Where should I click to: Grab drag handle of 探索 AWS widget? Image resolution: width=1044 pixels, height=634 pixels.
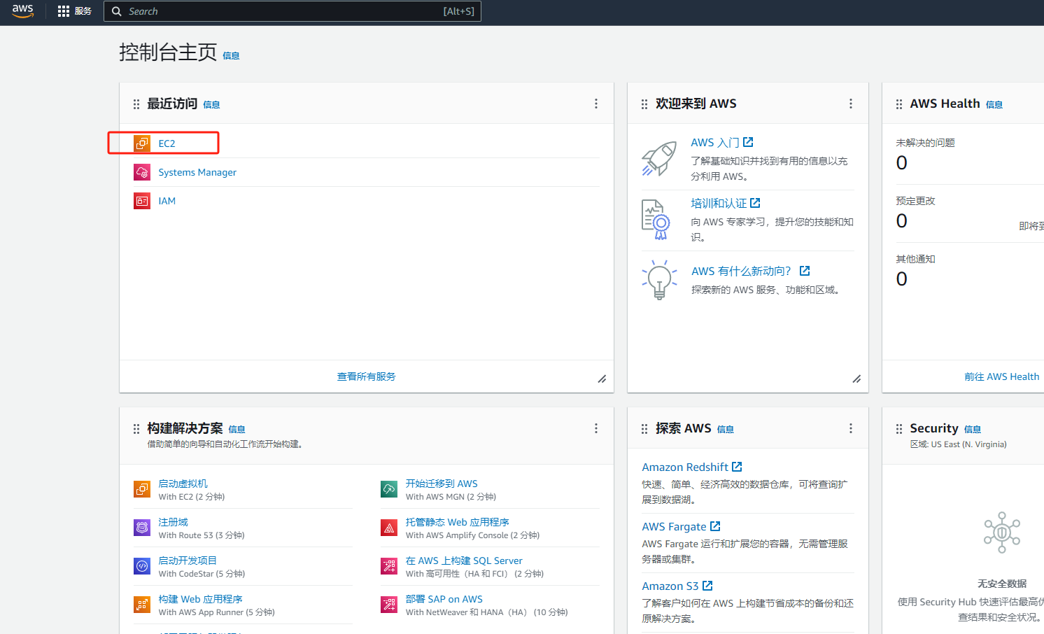[x=644, y=429]
